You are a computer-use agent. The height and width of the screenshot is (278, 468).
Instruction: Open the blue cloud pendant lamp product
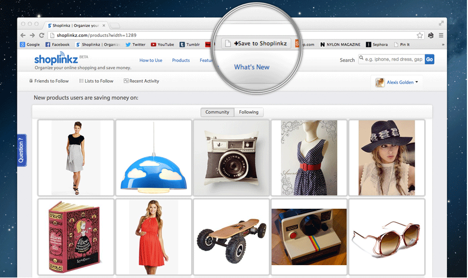[x=153, y=158]
